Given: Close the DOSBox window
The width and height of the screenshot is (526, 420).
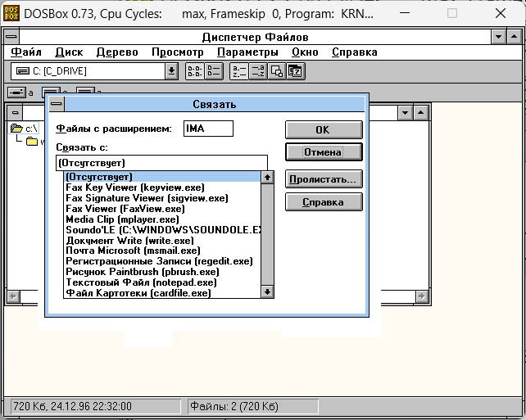Looking at the screenshot, I should click(x=501, y=13).
